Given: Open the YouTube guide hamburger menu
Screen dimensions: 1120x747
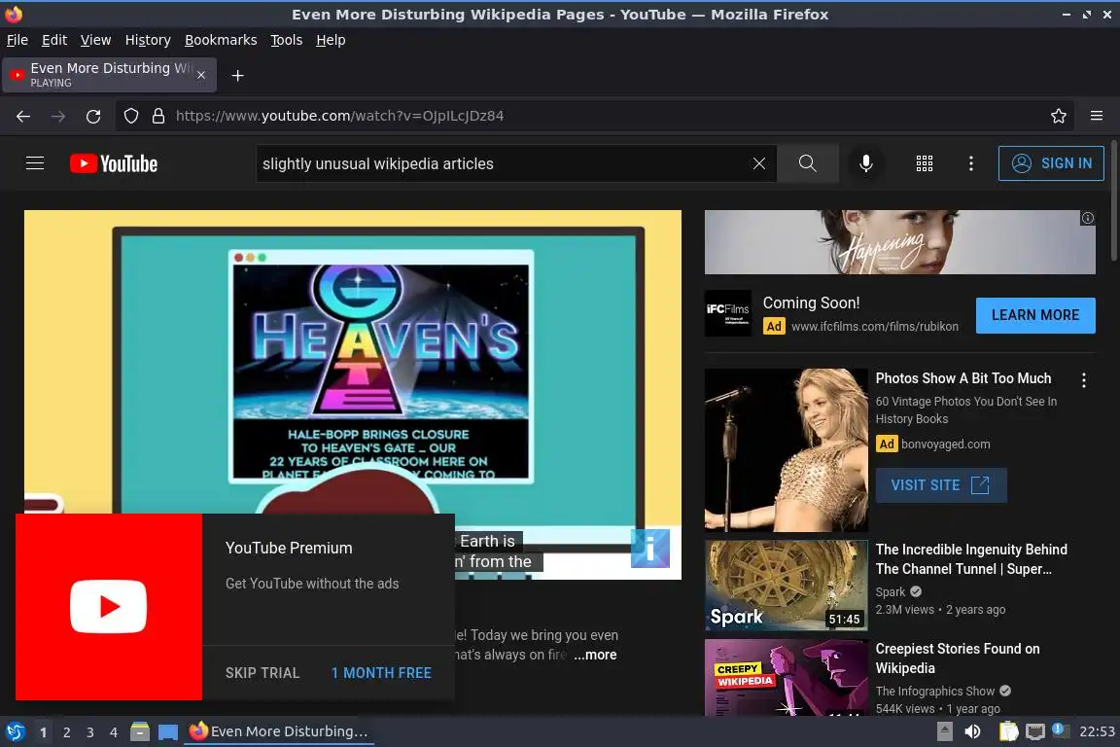Looking at the screenshot, I should pyautogui.click(x=35, y=163).
